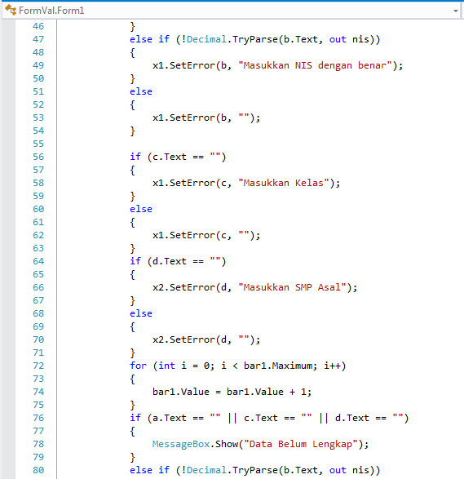Viewport: 464px width, 479px height.
Task: Click line number 47 in the gutter
Action: pyautogui.click(x=38, y=39)
